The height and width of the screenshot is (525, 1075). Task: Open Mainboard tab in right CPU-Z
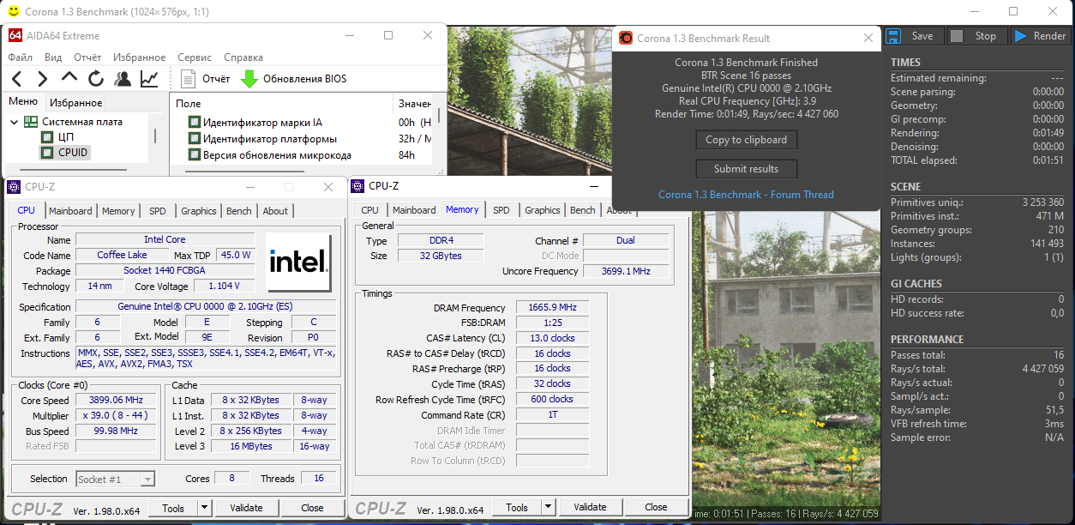point(414,210)
